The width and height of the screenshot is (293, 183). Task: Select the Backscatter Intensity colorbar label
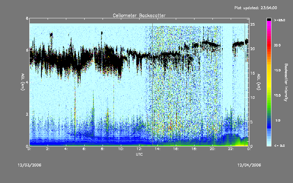click(x=286, y=82)
